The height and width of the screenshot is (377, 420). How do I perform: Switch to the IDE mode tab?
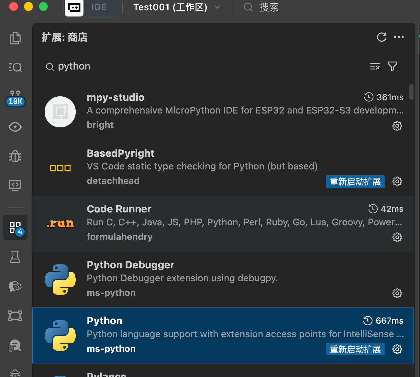(x=99, y=7)
